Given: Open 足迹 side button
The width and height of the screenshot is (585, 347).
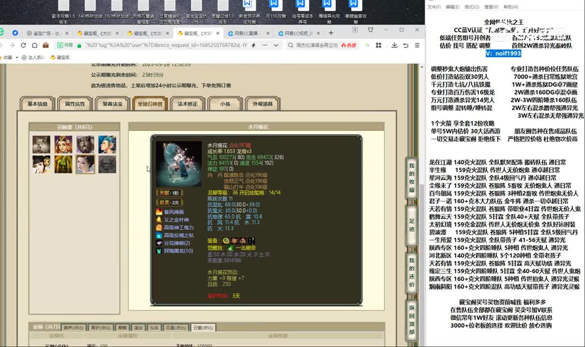Looking at the screenshot, I should [412, 225].
